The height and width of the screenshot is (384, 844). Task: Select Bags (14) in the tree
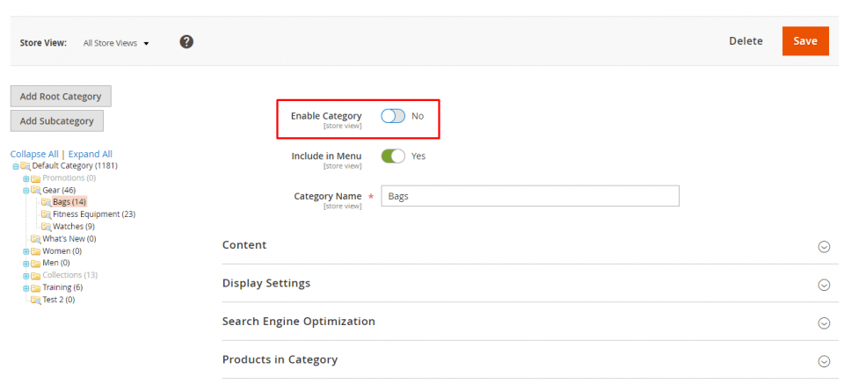point(69,202)
